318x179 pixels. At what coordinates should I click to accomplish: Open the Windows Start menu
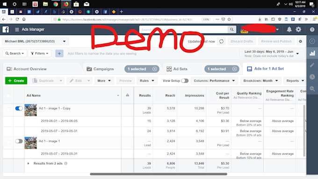(5, 4)
